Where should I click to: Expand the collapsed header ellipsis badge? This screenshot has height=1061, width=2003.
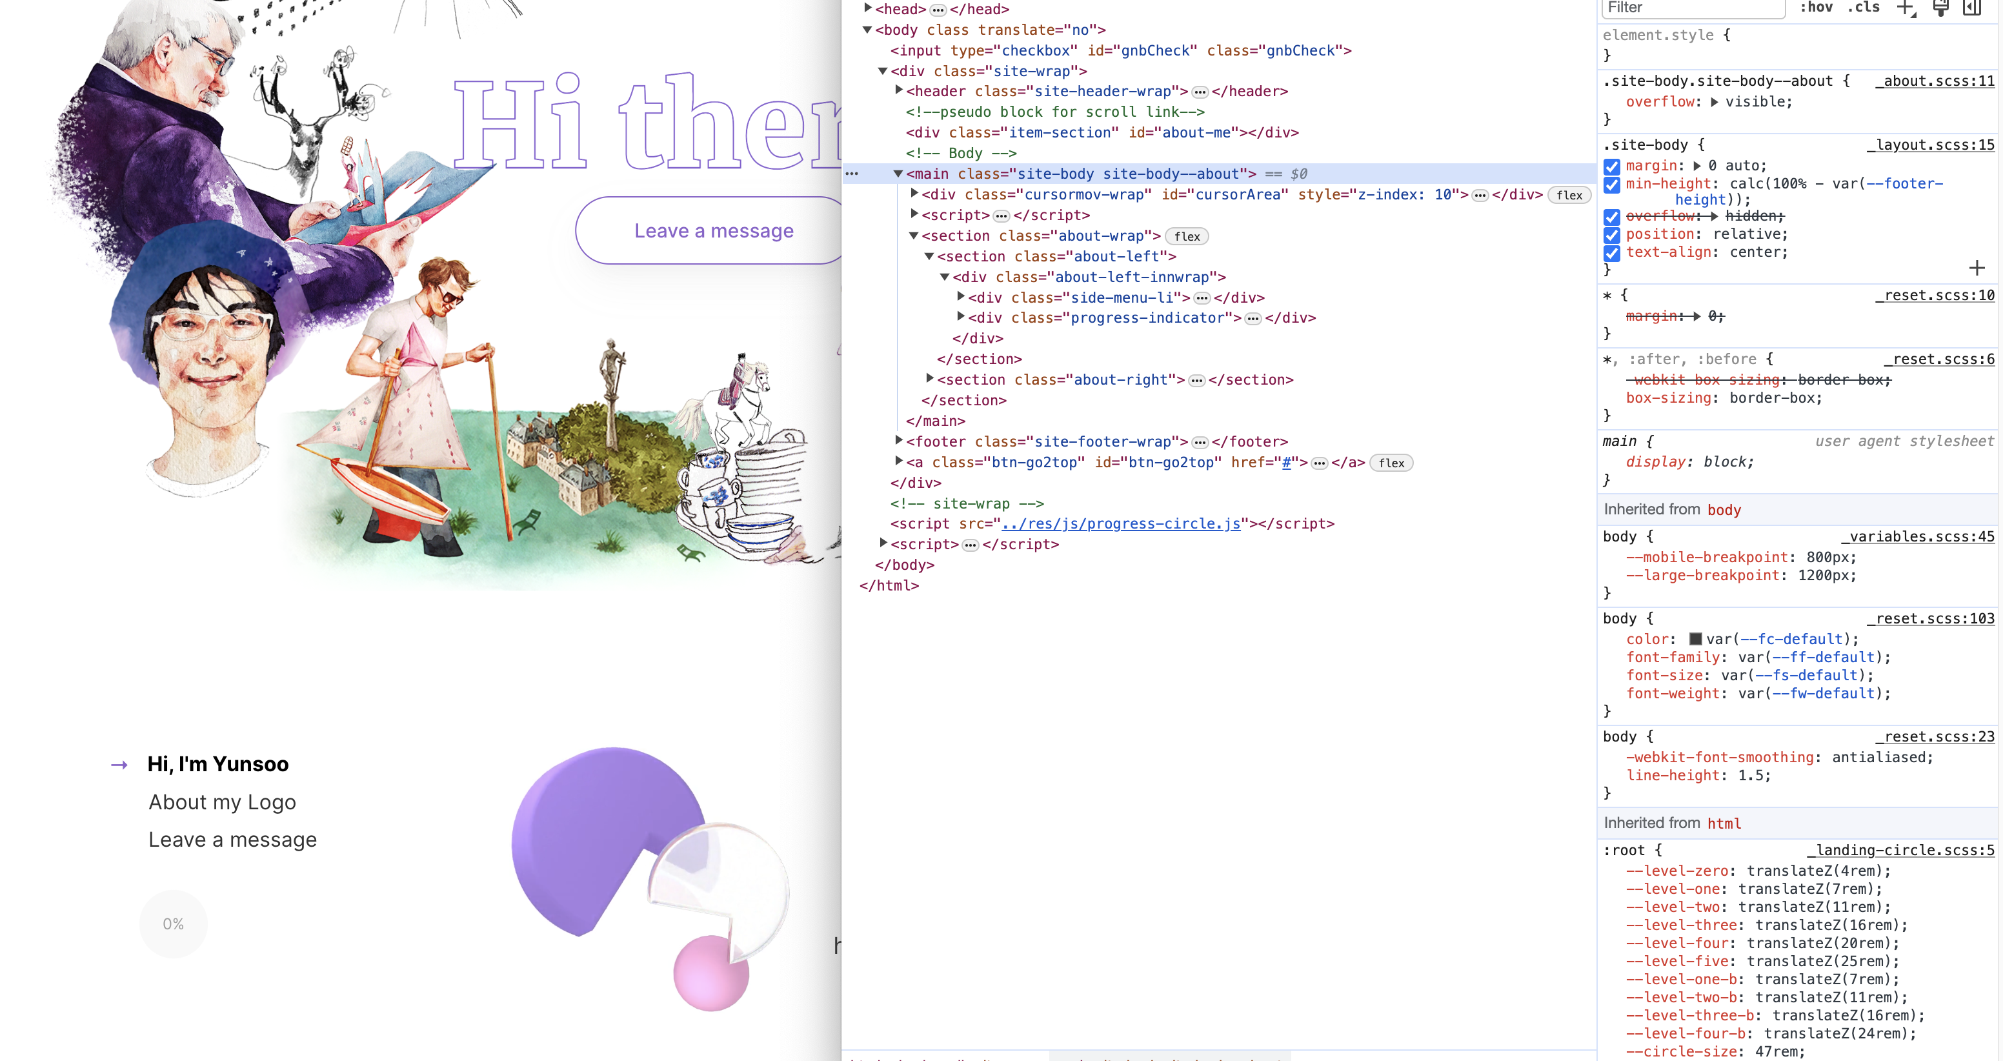coord(1200,92)
